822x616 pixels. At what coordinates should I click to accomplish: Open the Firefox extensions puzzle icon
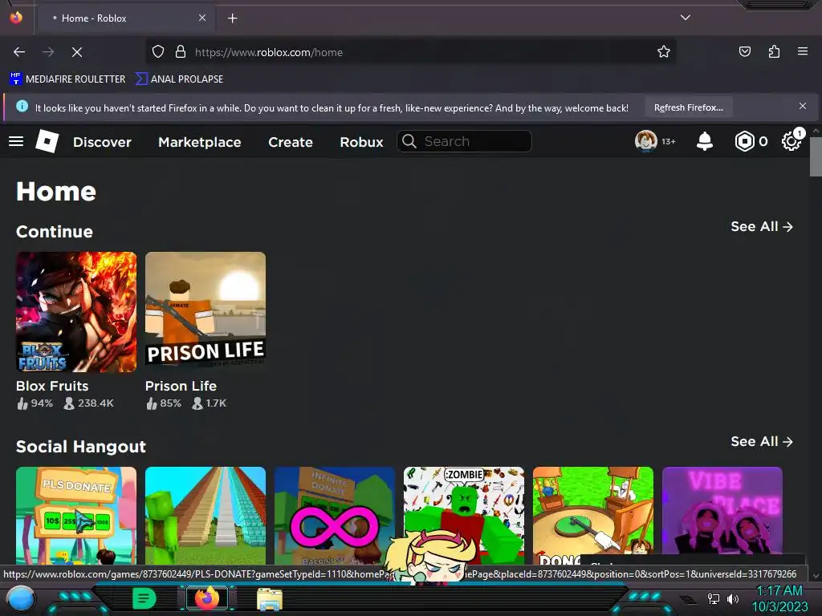click(x=775, y=51)
